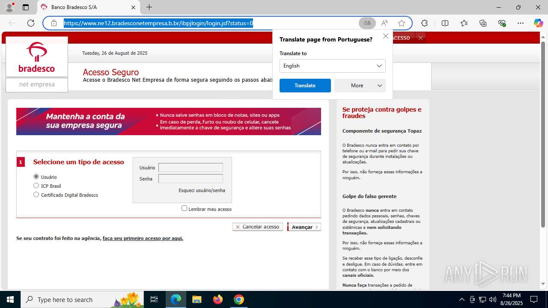Add this page to favorites star
Screen dimensions: 548x308
click(x=401, y=23)
